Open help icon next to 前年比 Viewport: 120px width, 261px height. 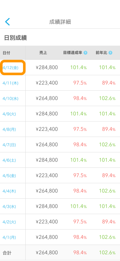point(110,53)
